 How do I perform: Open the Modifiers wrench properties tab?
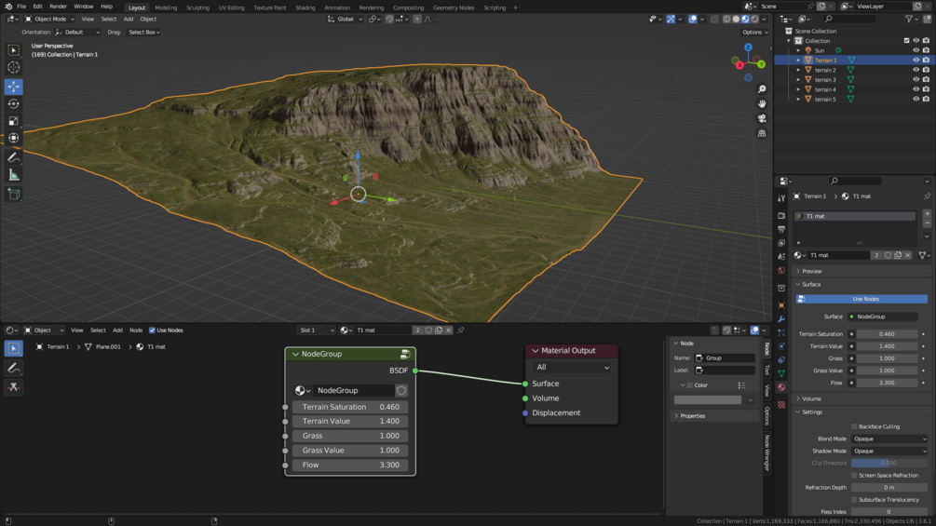tap(781, 319)
